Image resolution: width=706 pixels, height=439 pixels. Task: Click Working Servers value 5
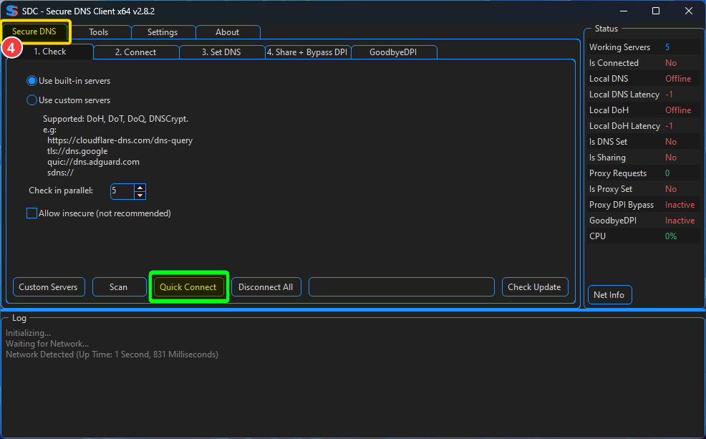(x=667, y=47)
